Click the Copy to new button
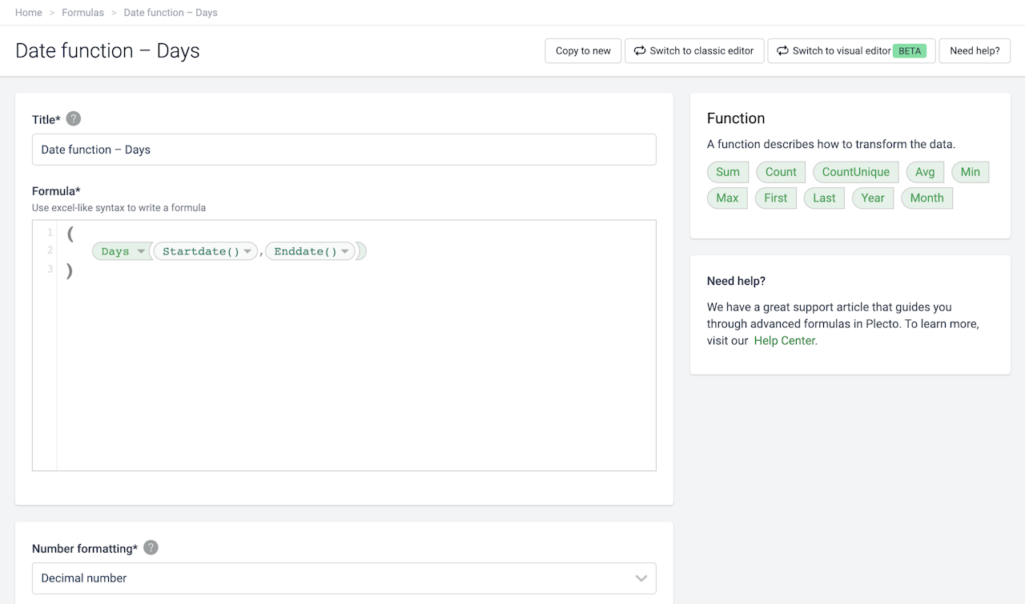 point(583,51)
